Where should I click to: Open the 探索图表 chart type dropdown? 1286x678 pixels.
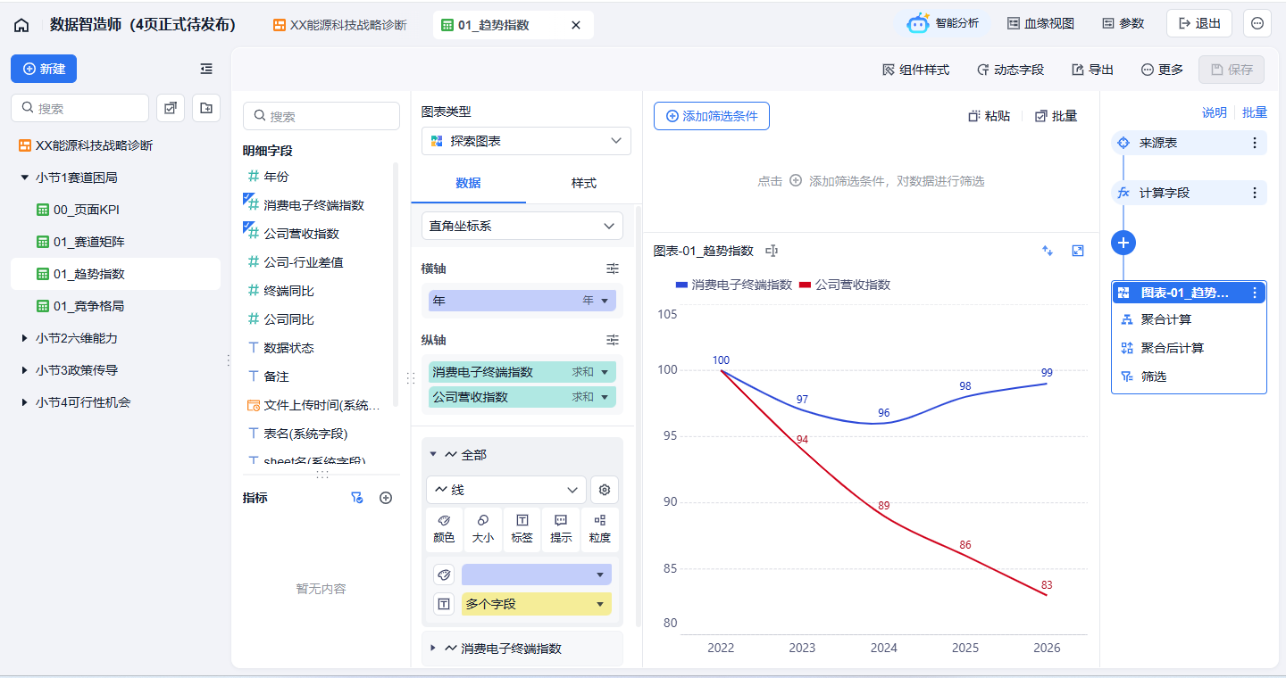[526, 141]
